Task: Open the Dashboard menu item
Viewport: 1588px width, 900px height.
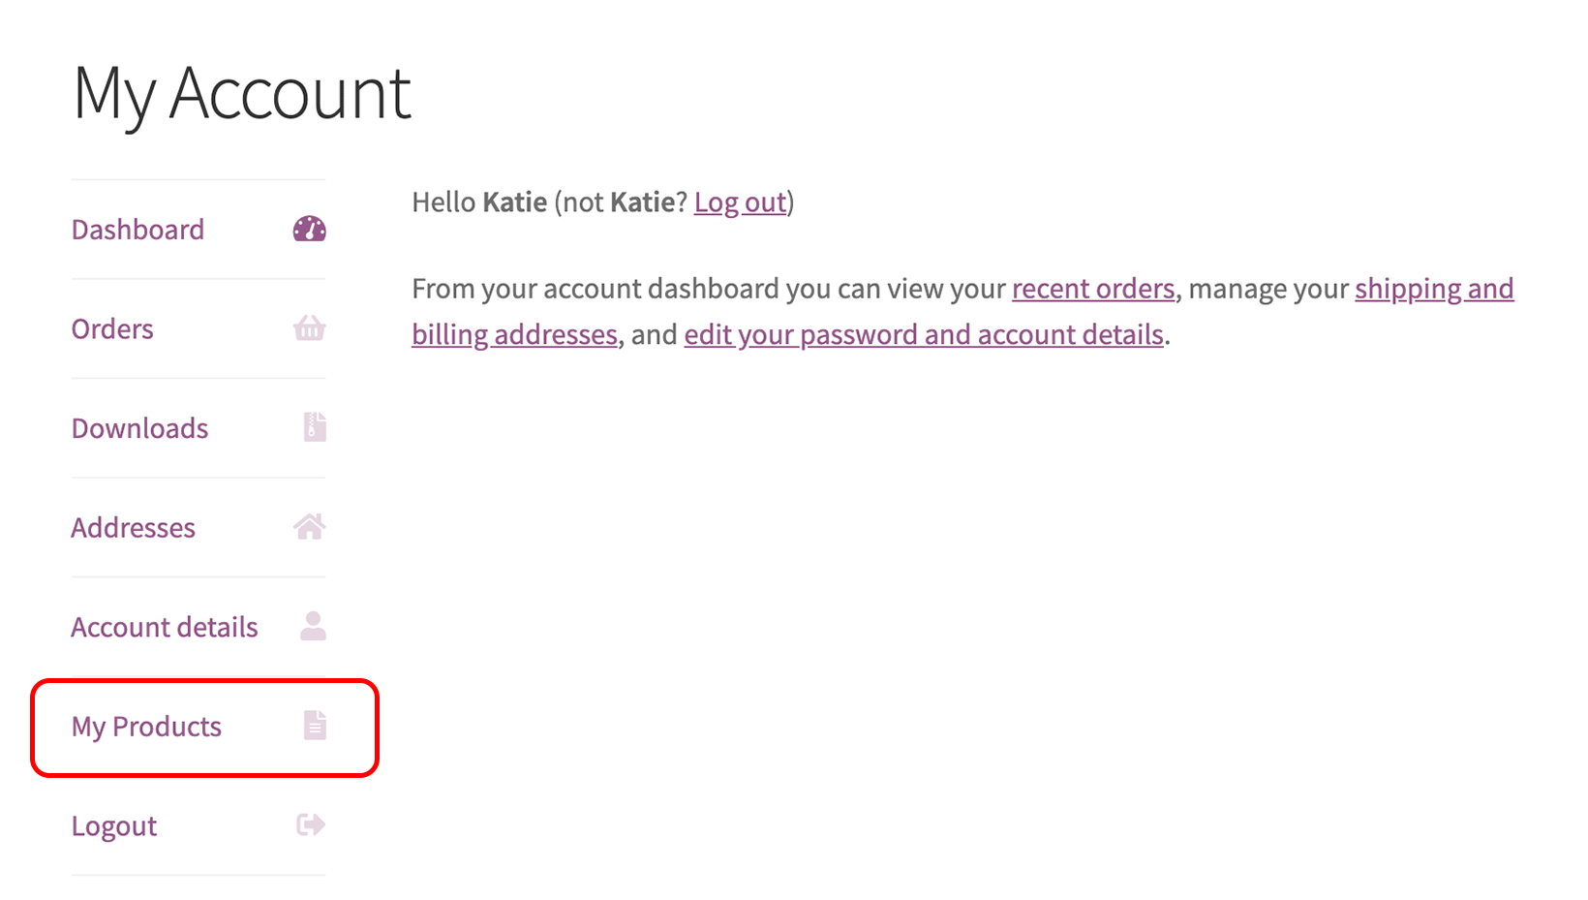Action: tap(137, 230)
